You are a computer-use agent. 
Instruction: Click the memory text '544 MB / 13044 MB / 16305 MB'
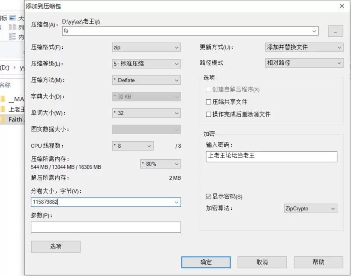[66, 167]
